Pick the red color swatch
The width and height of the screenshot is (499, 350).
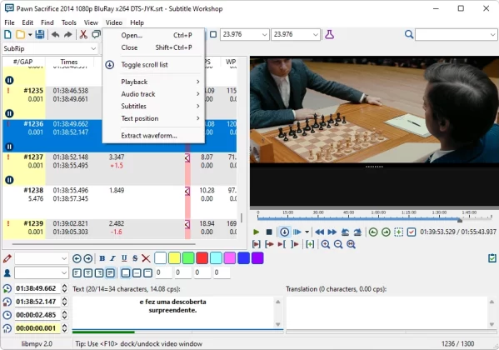coord(202,258)
